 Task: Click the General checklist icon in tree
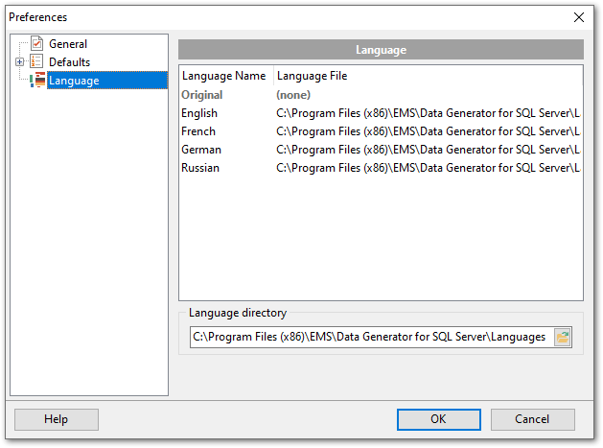pos(37,44)
